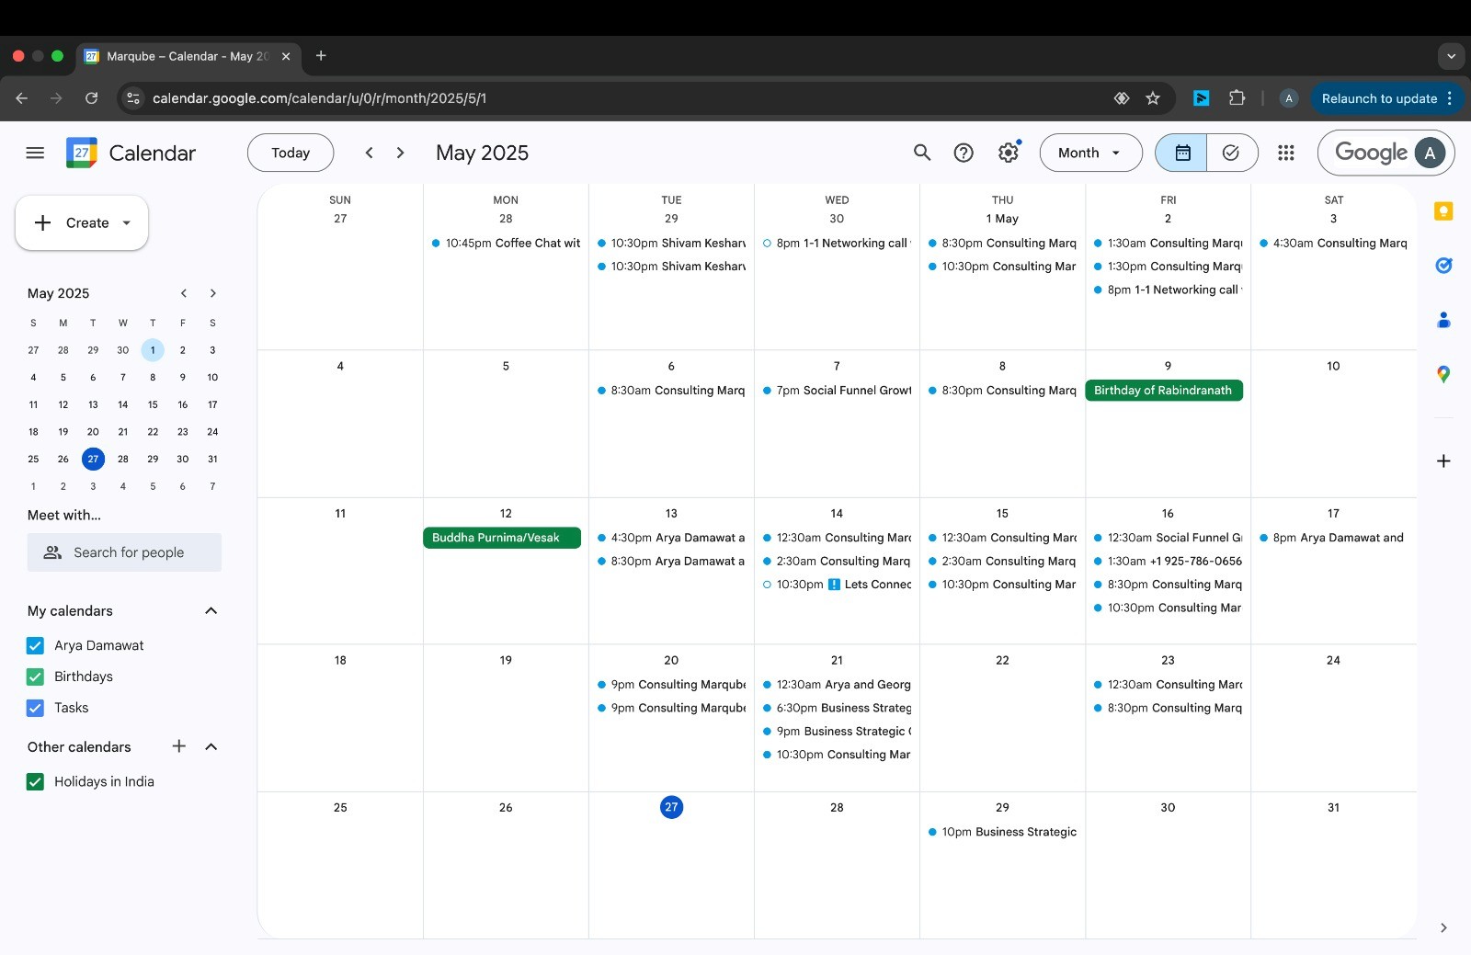Open 10:45pm Coffee Chat event
The image size is (1471, 955).
(506, 243)
